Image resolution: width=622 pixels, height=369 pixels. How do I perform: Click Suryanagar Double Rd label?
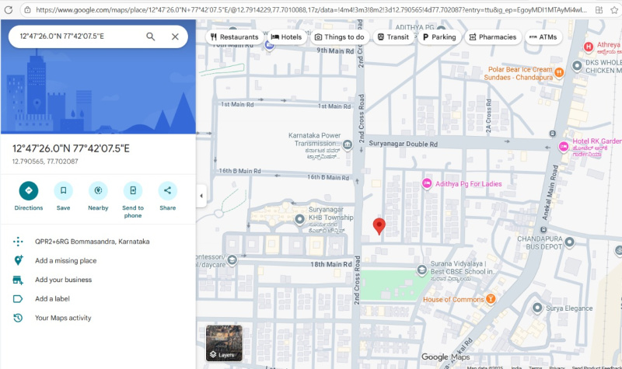403,144
